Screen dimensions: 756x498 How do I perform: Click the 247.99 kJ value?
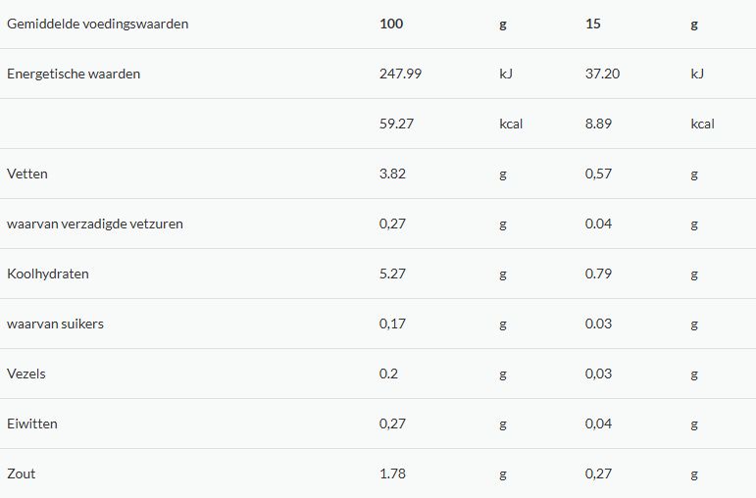(400, 74)
